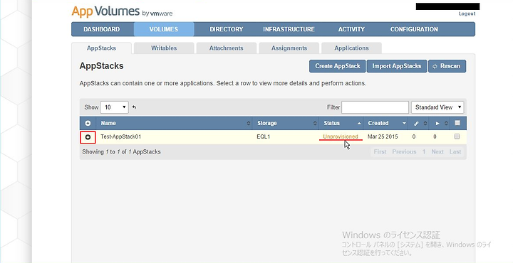Click the Create AppStack button

pyautogui.click(x=338, y=66)
